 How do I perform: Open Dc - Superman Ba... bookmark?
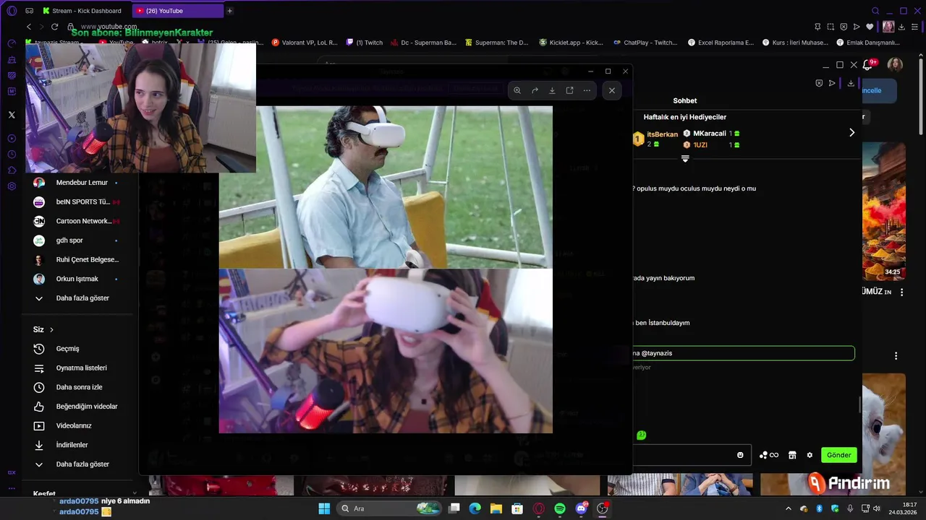pyautogui.click(x=423, y=43)
